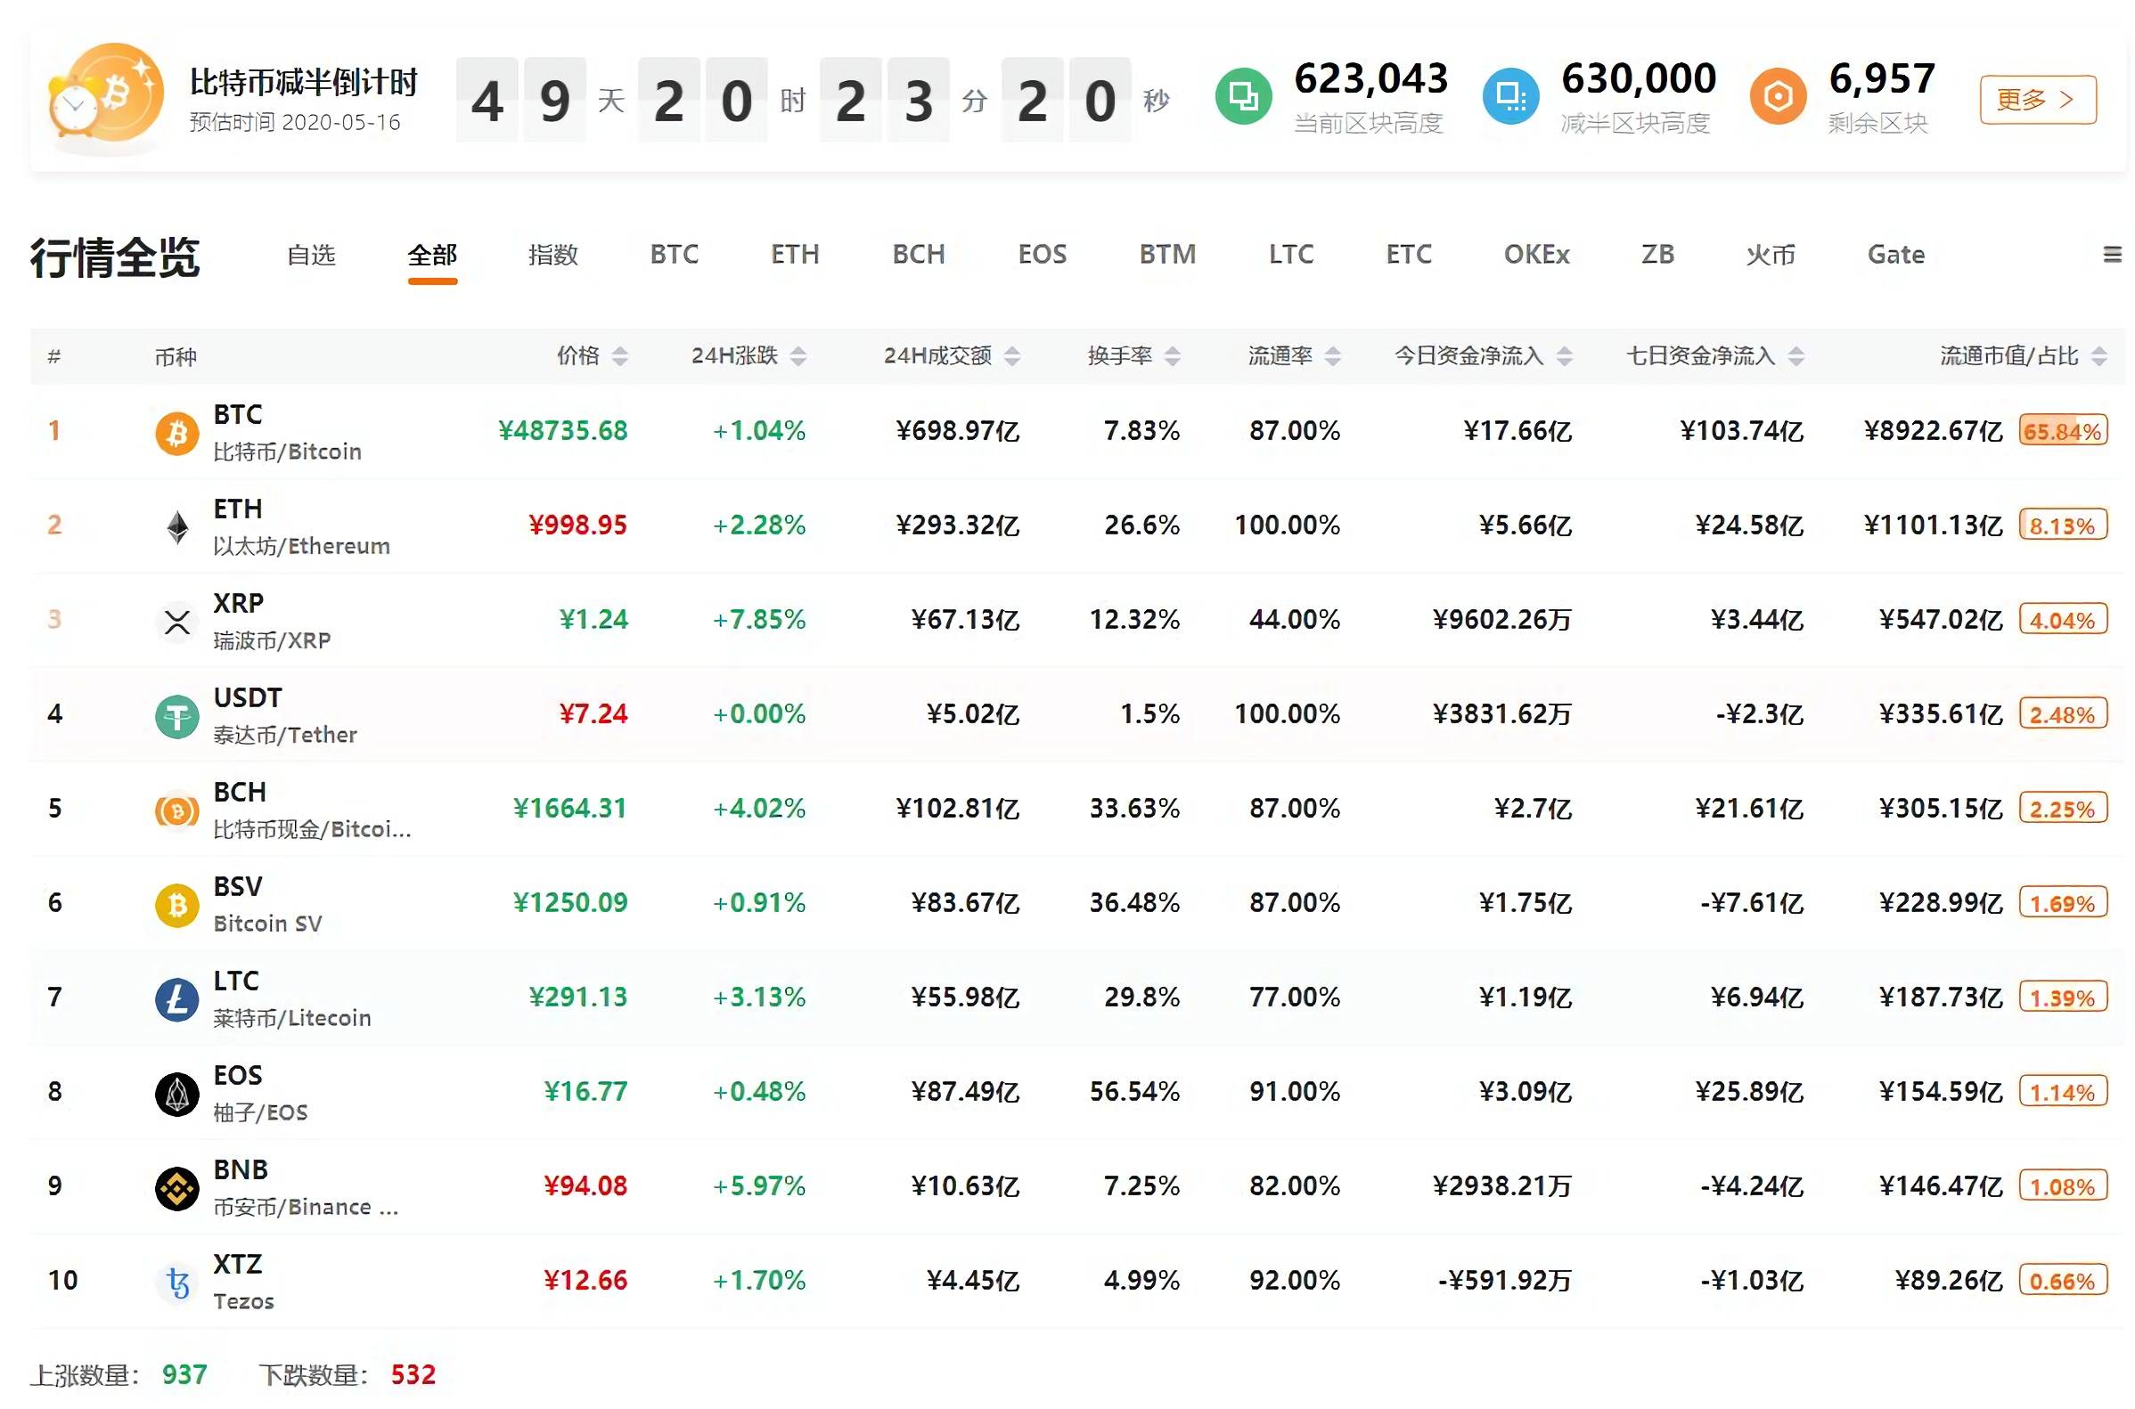Open the 以太坊/Ethereum coin name link

point(301,546)
